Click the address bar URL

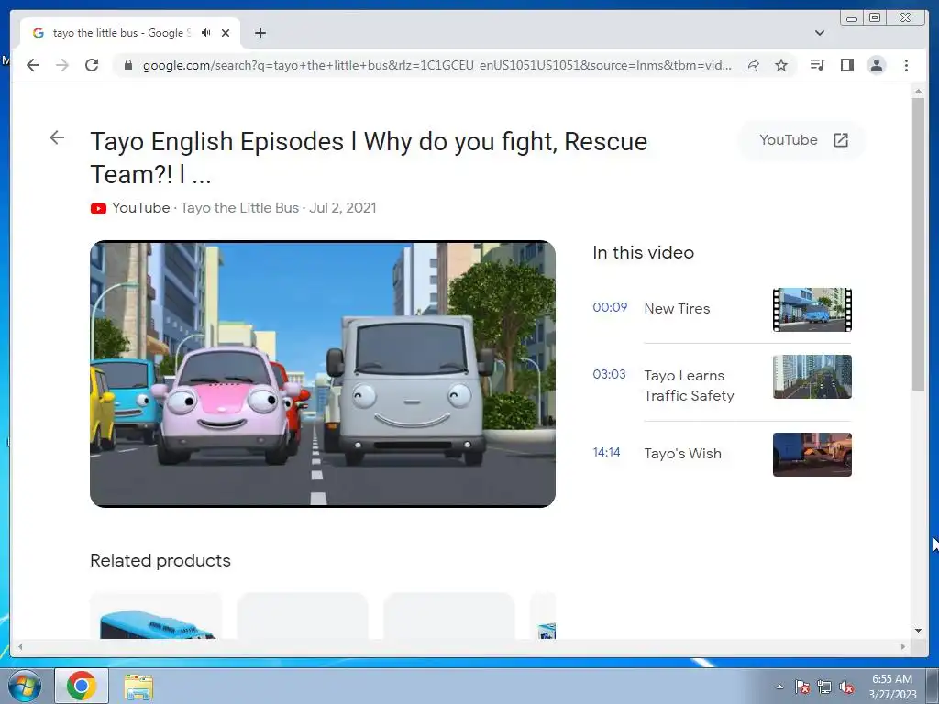[437, 65]
